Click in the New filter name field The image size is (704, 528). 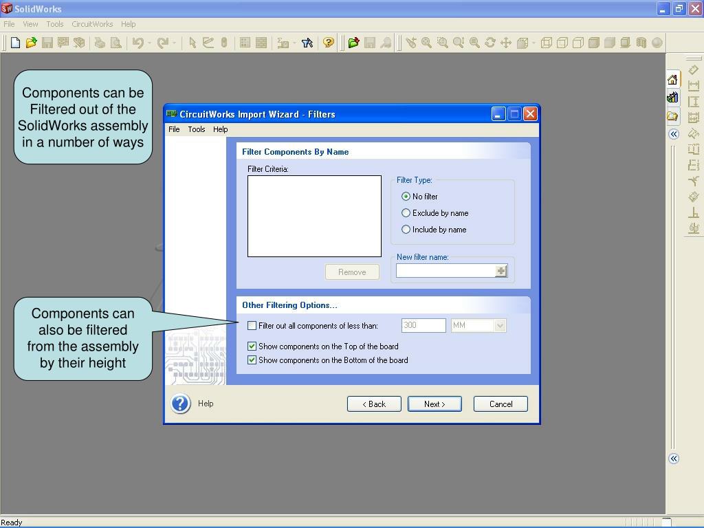(445, 271)
